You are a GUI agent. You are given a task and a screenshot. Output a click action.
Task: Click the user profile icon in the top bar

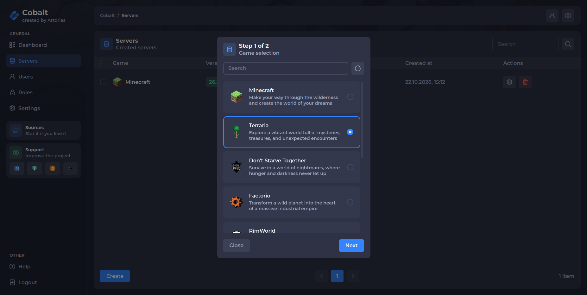(x=552, y=16)
